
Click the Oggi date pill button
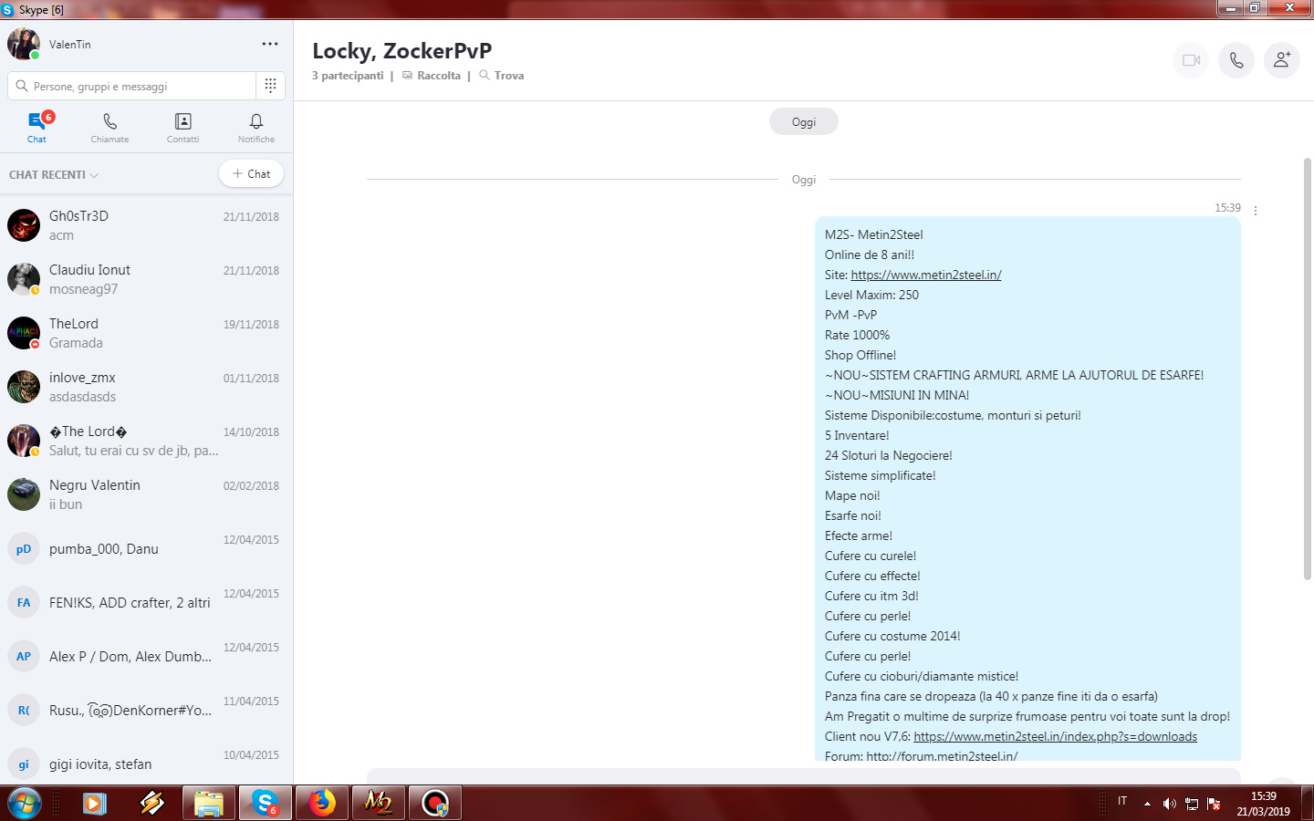pos(804,121)
